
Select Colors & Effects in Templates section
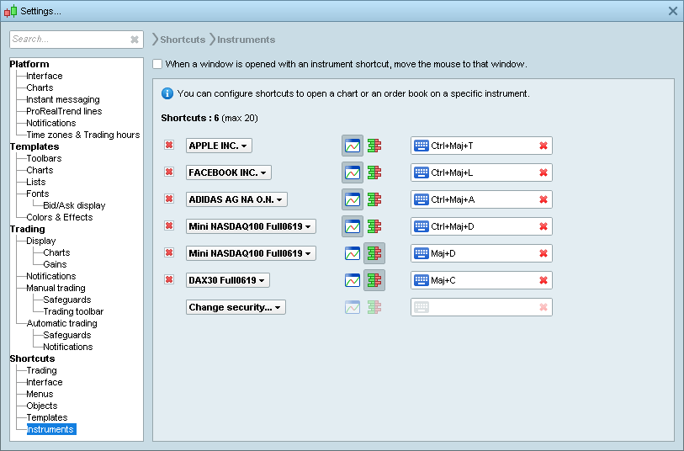pos(59,217)
